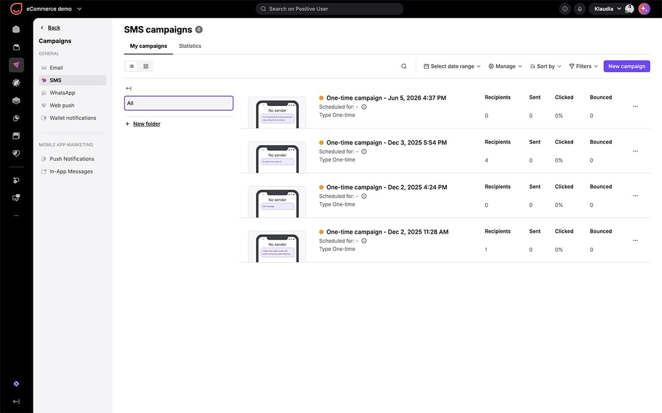
Task: Open the heart tag loyalty icon
Action: coord(16,153)
